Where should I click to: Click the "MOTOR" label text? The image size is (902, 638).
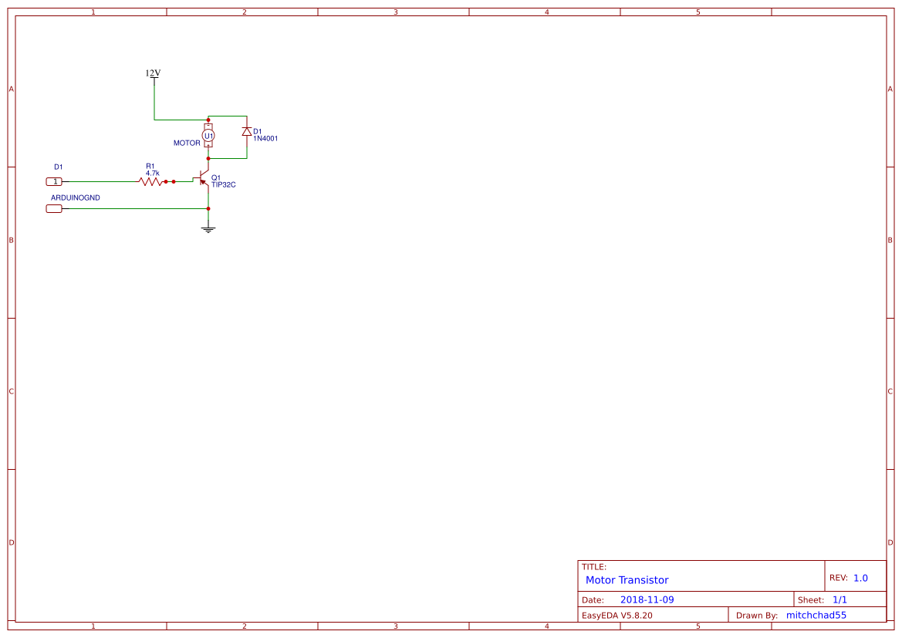187,143
